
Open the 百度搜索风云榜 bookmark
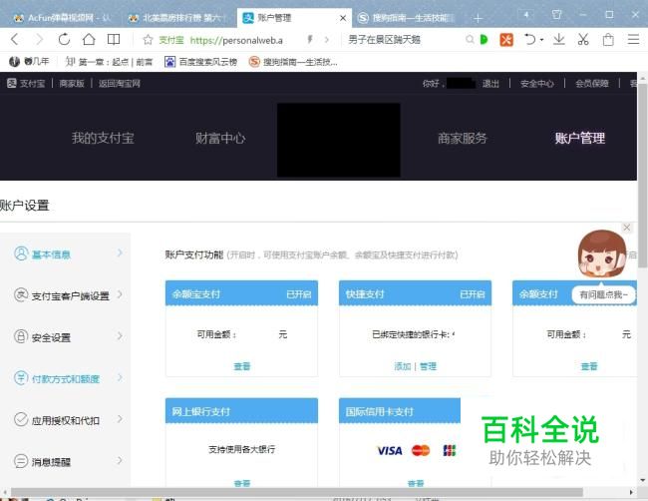pos(200,62)
